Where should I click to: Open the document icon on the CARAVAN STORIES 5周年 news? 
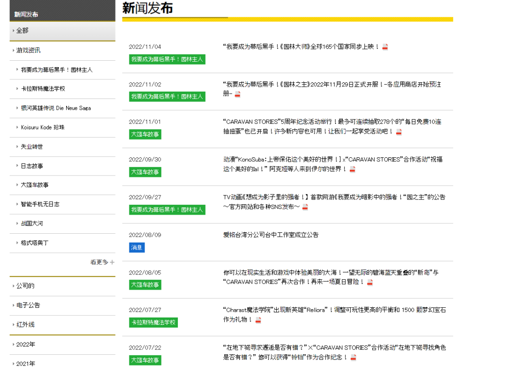399,131
